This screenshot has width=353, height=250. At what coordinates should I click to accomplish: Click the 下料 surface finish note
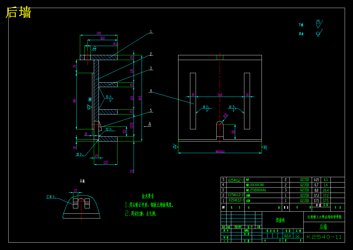(301, 25)
